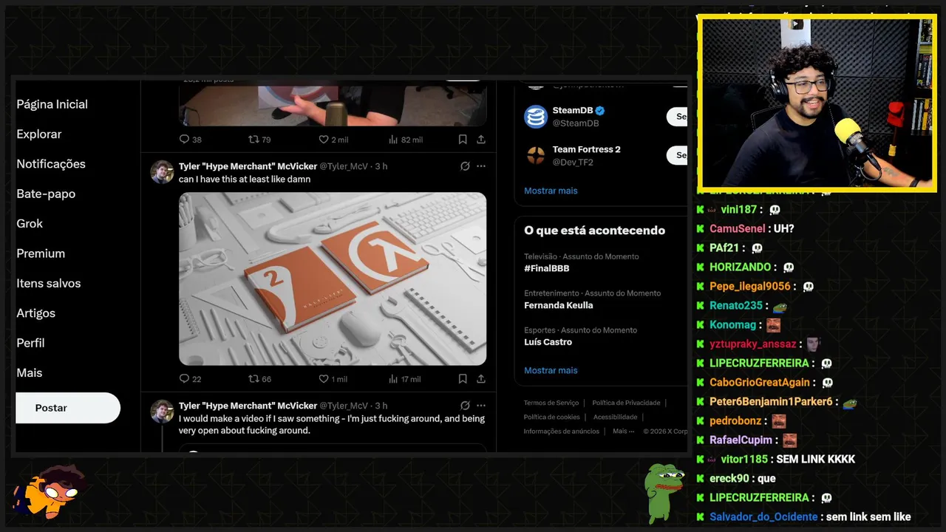
Task: Open the @SteamDB handle
Action: click(x=576, y=123)
